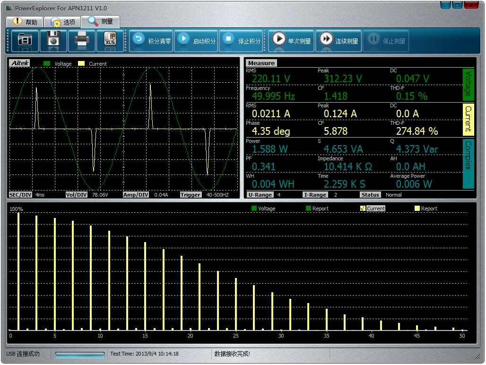Click the floppy disk save icon
The height and width of the screenshot is (365, 486).
[x=53, y=40]
